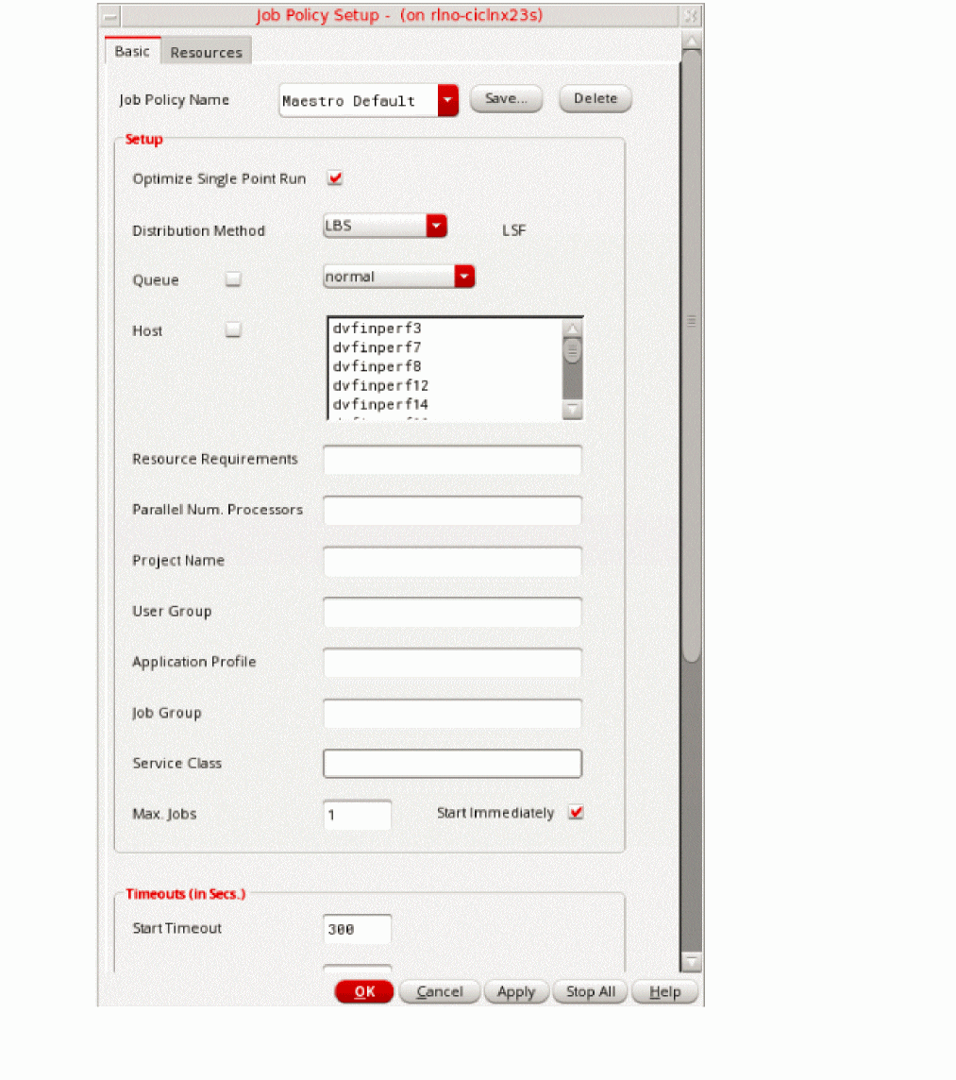Click the Help button
The image size is (956, 1080).
(664, 992)
